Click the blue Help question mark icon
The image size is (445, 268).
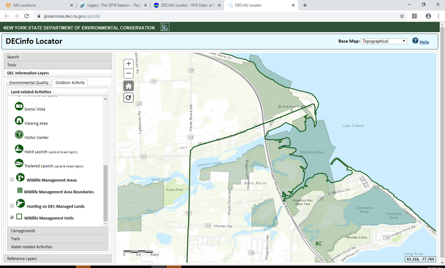click(415, 41)
